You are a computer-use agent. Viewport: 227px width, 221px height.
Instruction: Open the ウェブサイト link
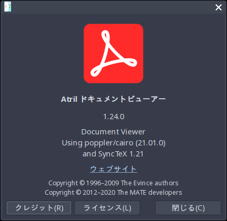pos(113,169)
